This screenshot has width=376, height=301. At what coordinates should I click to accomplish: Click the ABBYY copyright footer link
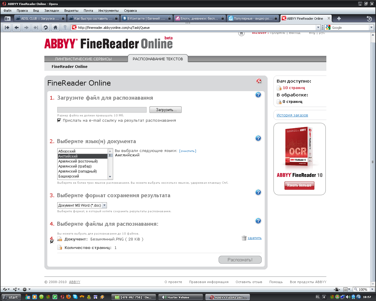click(x=75, y=282)
